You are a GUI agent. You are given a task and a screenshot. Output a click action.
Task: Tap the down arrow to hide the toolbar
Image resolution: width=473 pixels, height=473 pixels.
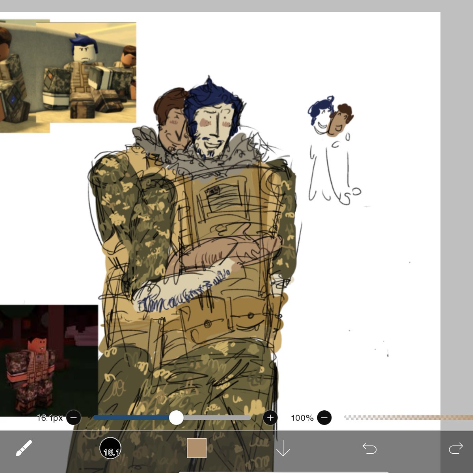283,447
